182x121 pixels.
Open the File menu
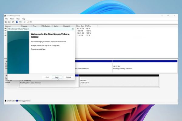coord(6,19)
